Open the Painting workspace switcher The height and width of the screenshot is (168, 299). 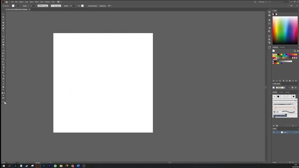263,2
